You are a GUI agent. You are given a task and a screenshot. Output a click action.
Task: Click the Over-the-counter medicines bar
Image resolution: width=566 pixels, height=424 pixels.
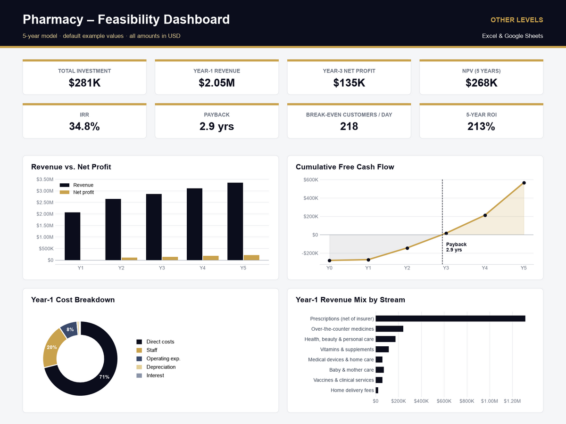[390, 329]
